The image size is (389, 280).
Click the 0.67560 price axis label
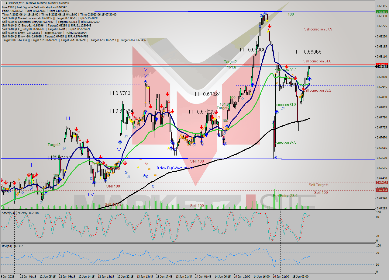click(382, 158)
